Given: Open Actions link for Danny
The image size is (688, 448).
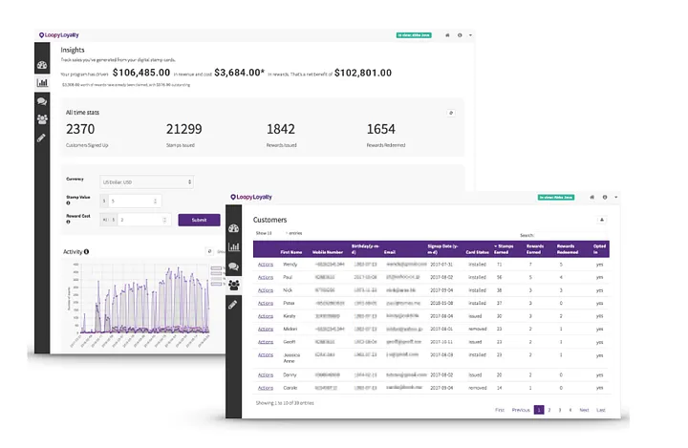Looking at the screenshot, I should click(266, 375).
